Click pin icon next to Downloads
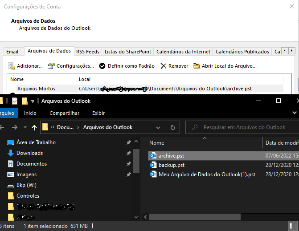The image size is (299, 231). [129, 153]
